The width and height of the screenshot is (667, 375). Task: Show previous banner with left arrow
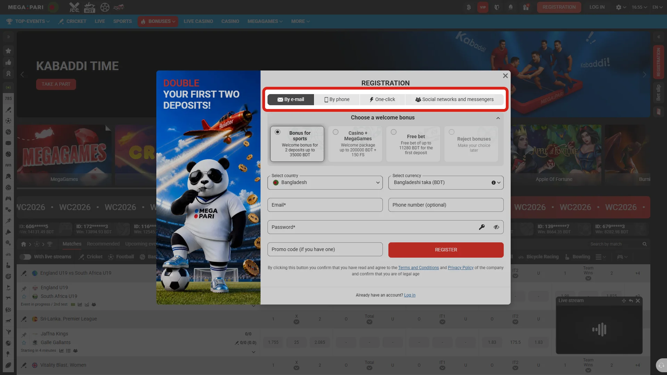coord(22,75)
